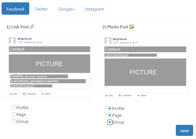
Task: Choose Profile radio under Photo Post
Action: pos(110,109)
